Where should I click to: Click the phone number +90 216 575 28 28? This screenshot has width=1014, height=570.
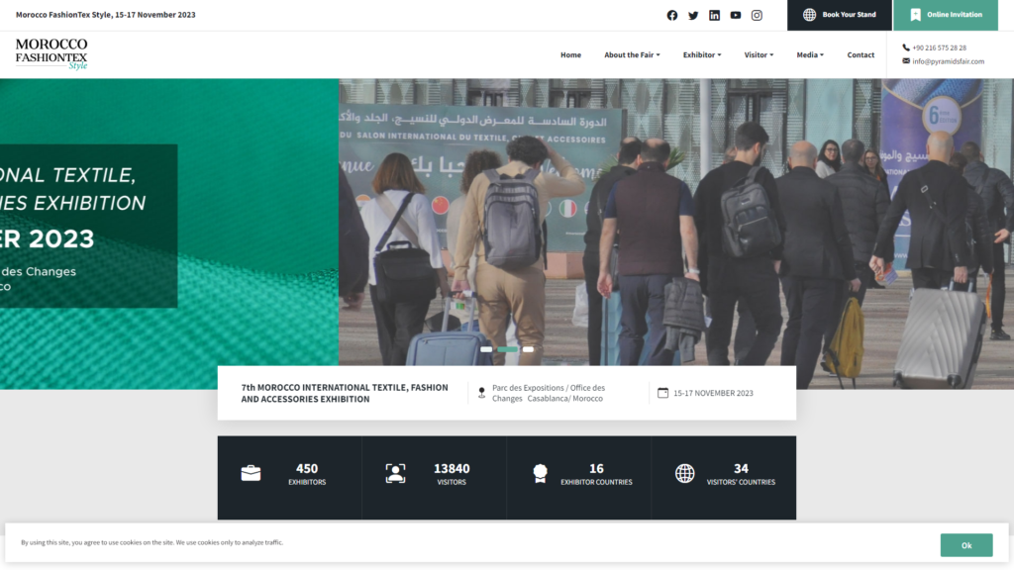939,47
